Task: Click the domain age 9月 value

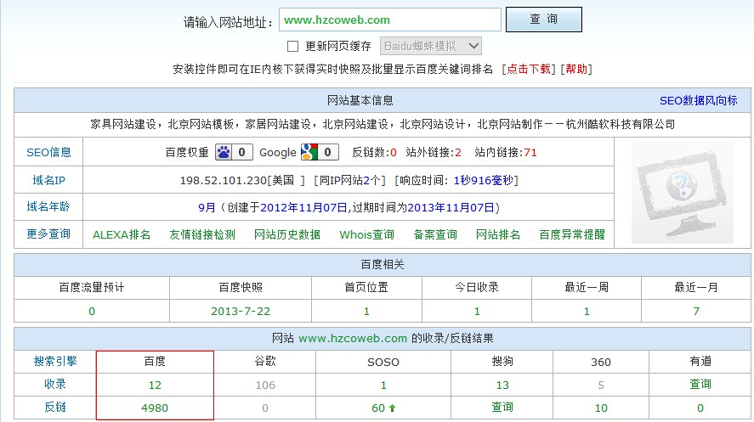Action: pos(207,207)
